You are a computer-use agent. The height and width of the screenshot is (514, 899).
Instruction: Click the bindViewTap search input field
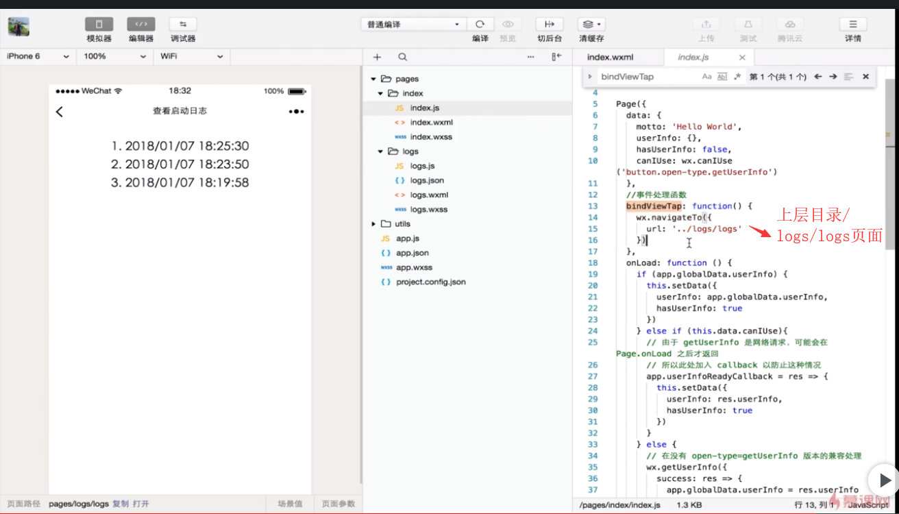pos(647,77)
